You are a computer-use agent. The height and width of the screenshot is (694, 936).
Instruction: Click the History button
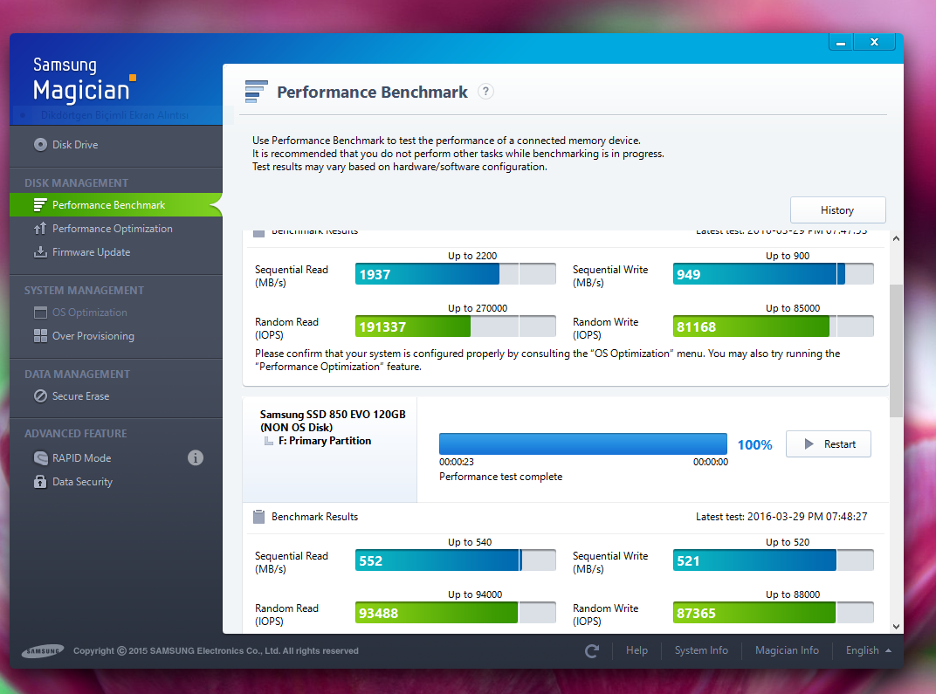837,210
